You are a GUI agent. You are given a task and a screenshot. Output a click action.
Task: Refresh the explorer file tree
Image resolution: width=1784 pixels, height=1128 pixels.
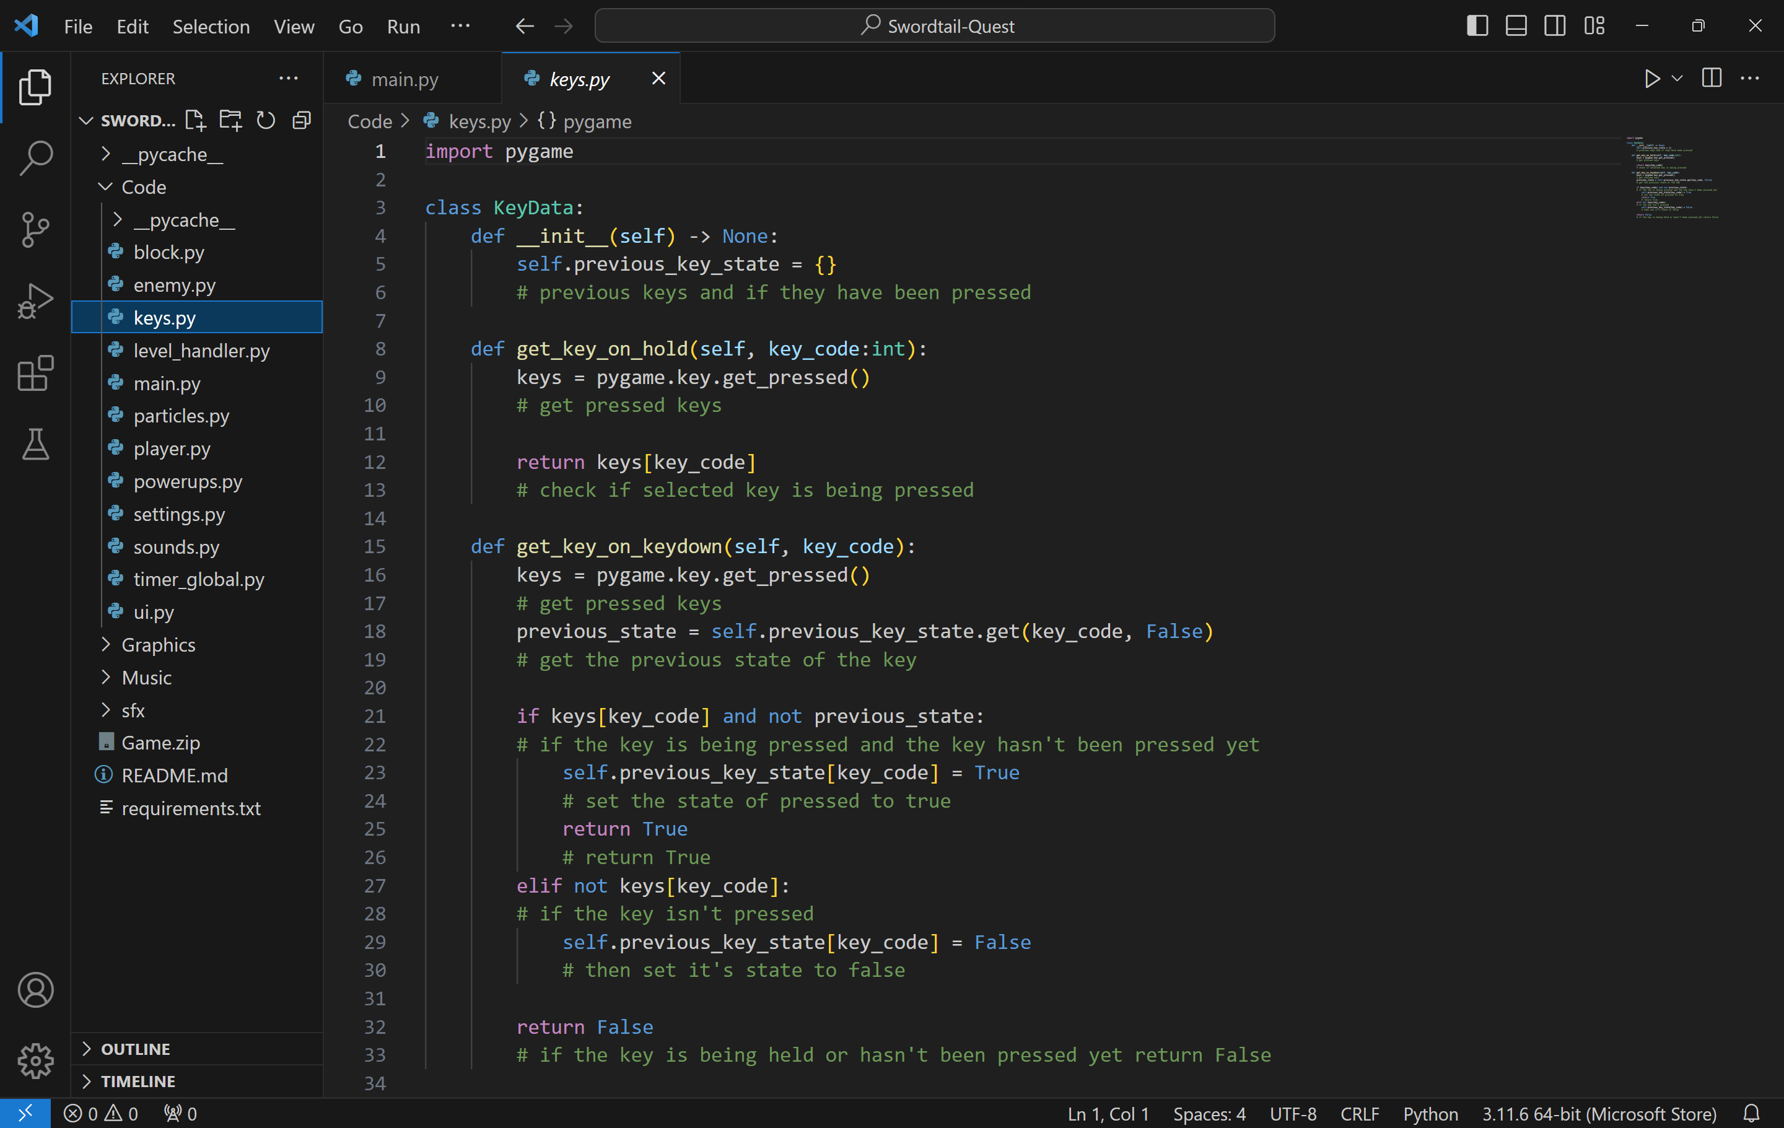pyautogui.click(x=265, y=120)
